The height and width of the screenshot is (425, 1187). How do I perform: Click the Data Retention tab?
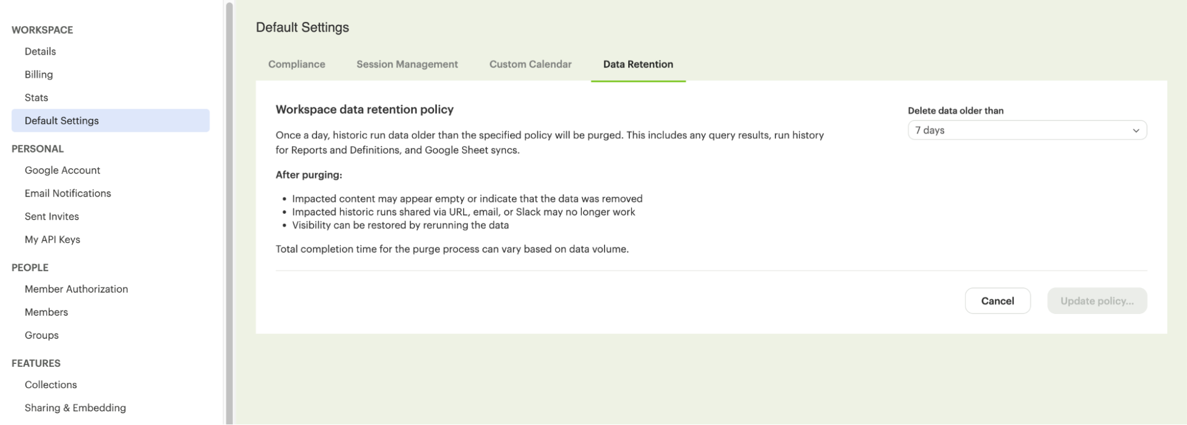tap(638, 64)
